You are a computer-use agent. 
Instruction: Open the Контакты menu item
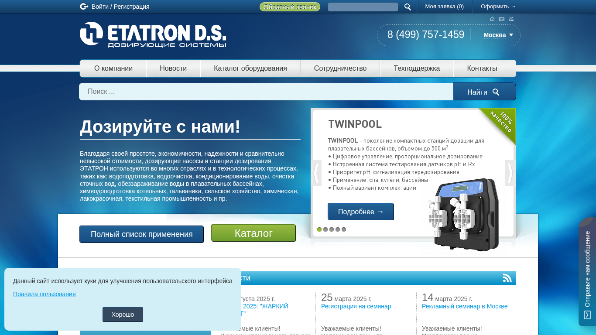pyautogui.click(x=482, y=68)
